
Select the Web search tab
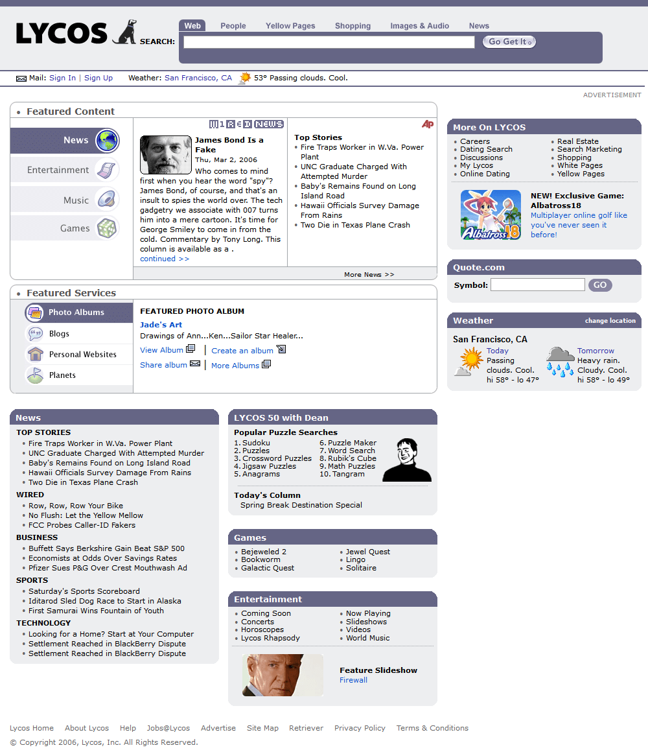192,26
